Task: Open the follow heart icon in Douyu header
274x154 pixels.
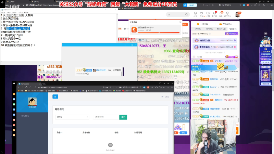Action: click(x=202, y=13)
